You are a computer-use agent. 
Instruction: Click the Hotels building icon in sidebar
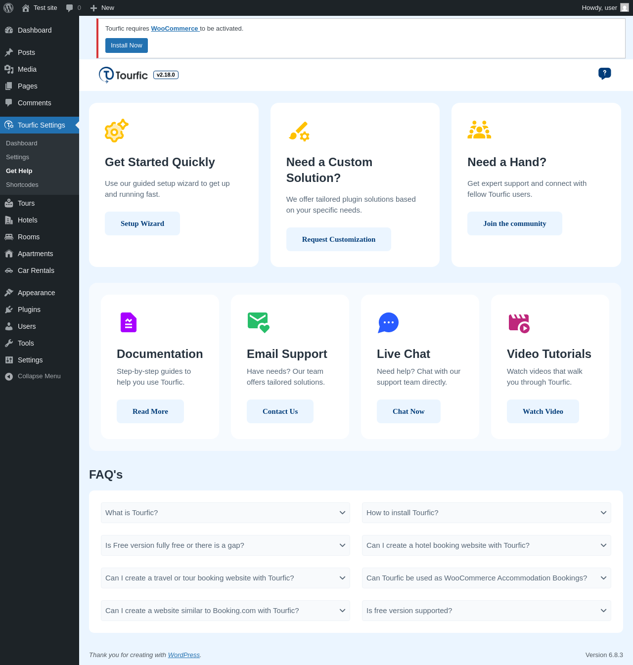(x=9, y=220)
